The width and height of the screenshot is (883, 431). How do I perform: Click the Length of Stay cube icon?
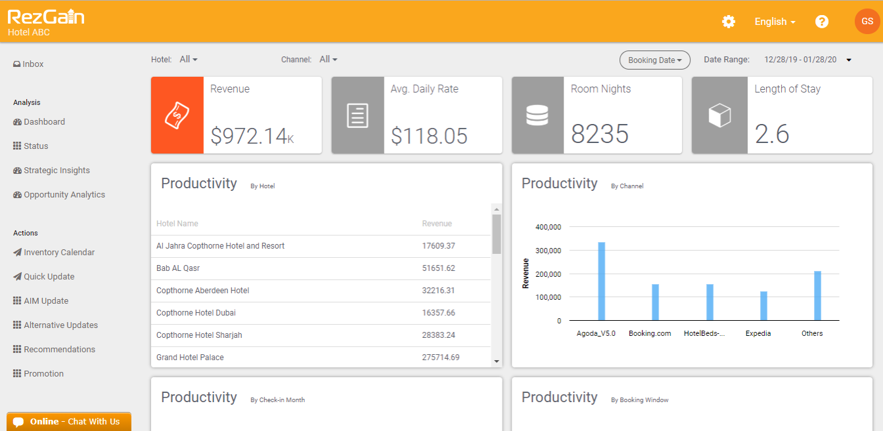pos(719,115)
